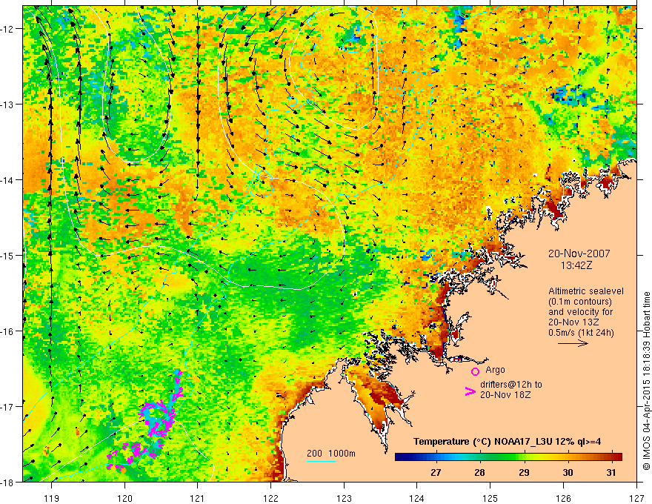
Task: Click 'and velocity for' legend line
Action: point(580,312)
